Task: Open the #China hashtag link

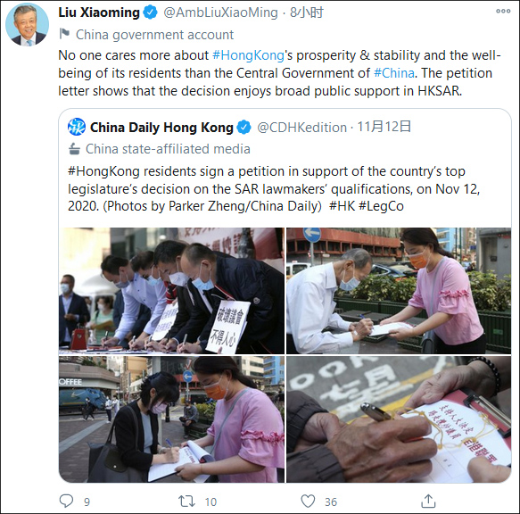Action: click(x=394, y=73)
